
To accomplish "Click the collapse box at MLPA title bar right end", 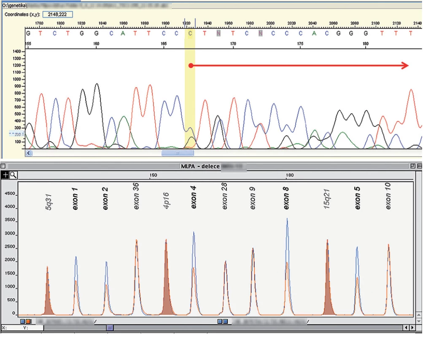I will (x=420, y=166).
